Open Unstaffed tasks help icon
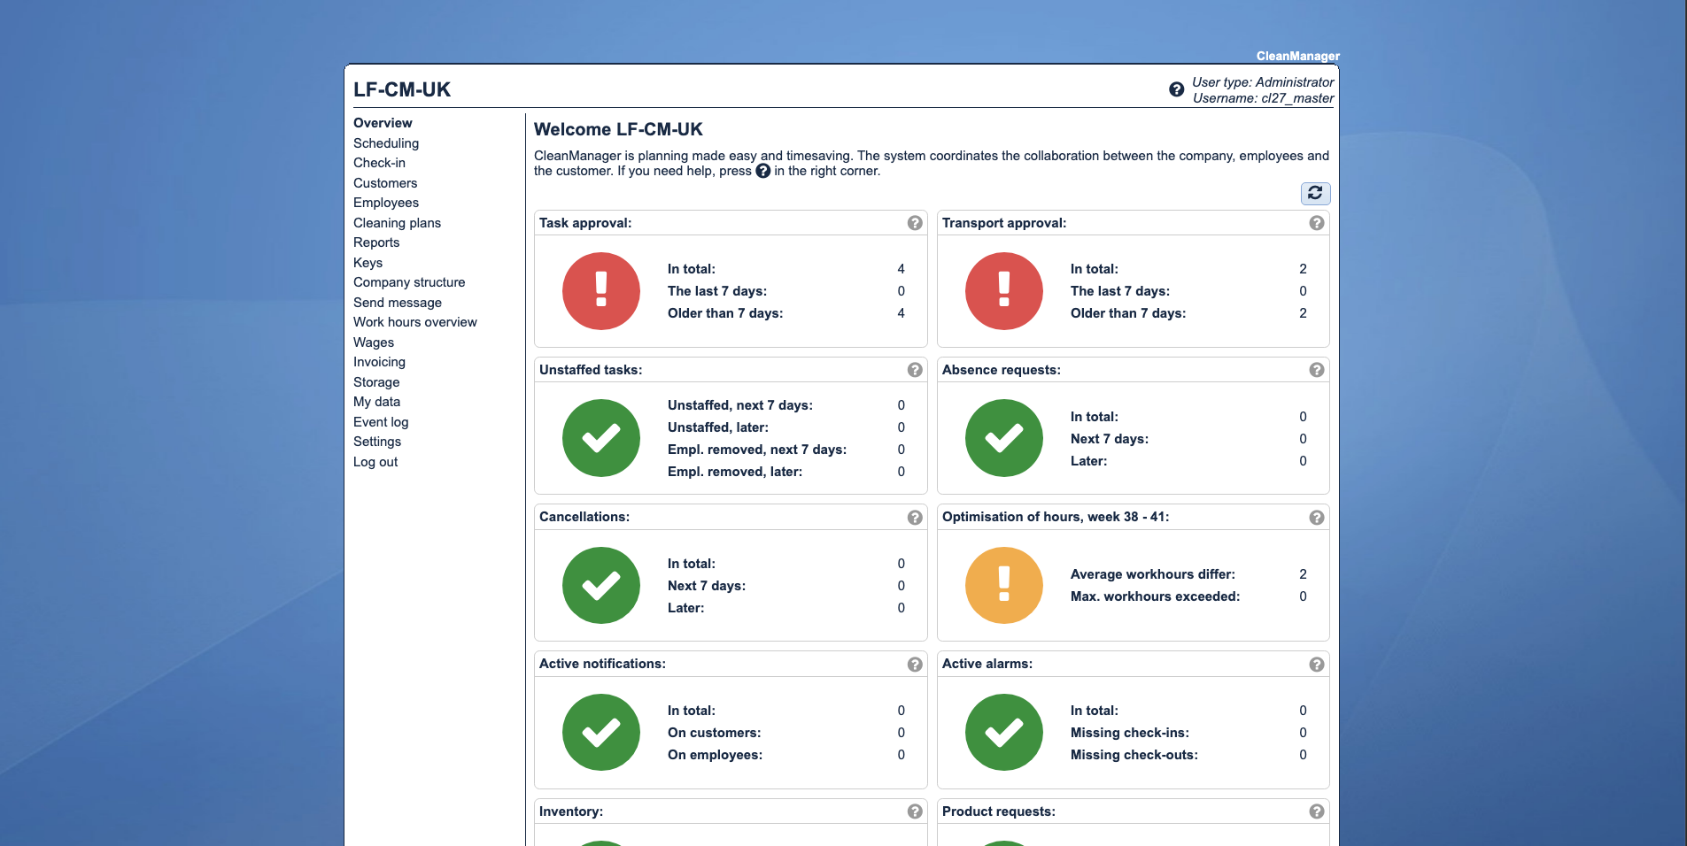 click(915, 370)
